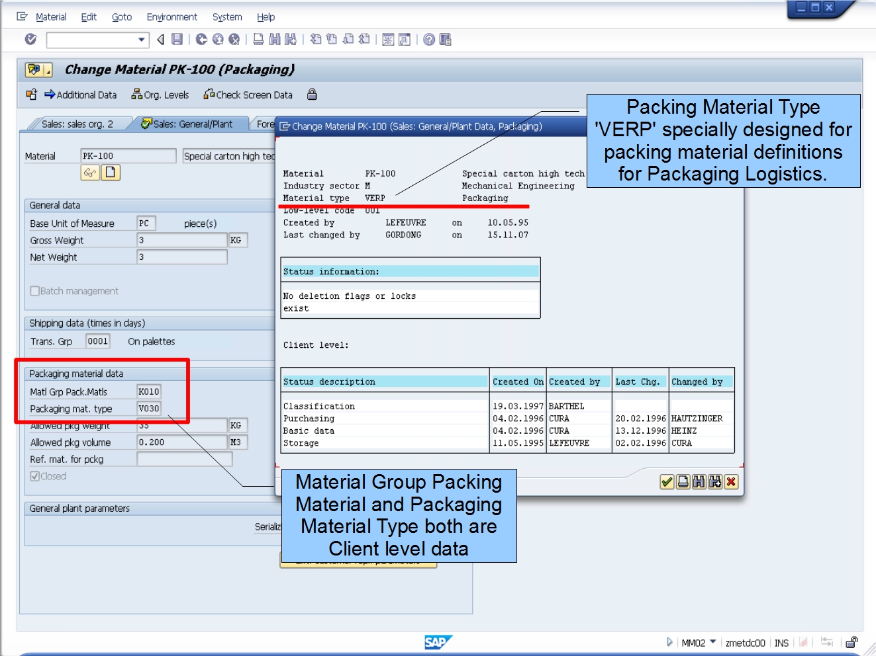Click the INS insert mode indicator
The image size is (876, 656).
(781, 642)
